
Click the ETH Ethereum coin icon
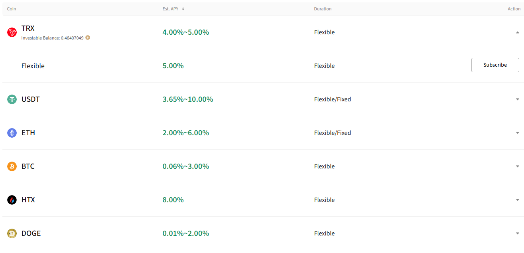12,133
